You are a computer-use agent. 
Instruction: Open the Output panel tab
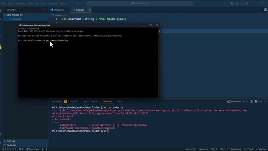coord(75,102)
